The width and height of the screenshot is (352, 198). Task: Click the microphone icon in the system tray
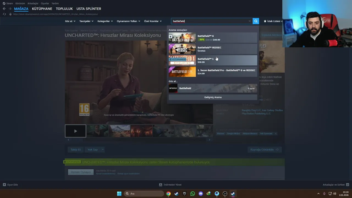click(x=324, y=194)
